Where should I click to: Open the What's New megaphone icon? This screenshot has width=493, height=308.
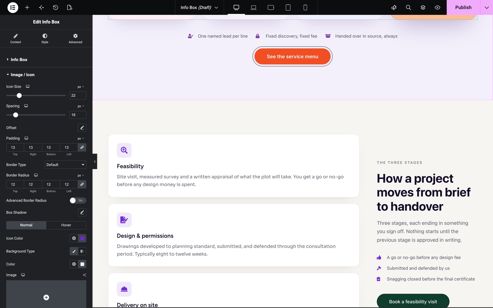[x=394, y=7]
